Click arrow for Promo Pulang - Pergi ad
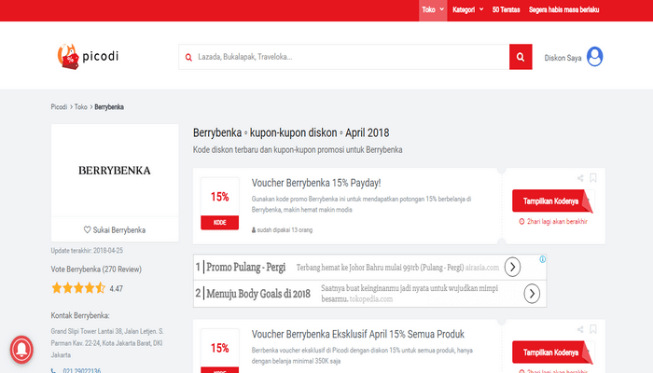This screenshot has height=373, width=653. point(512,267)
